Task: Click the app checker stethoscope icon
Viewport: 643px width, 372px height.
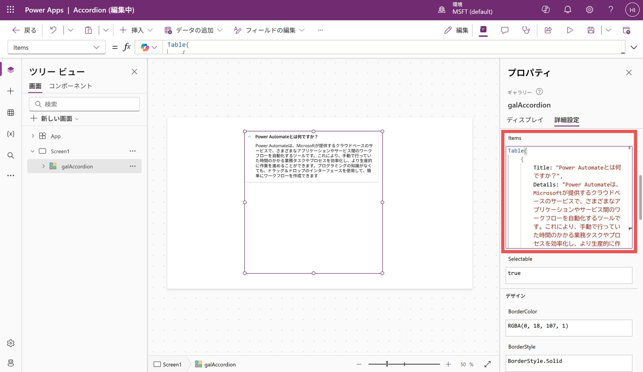Action: point(526,30)
